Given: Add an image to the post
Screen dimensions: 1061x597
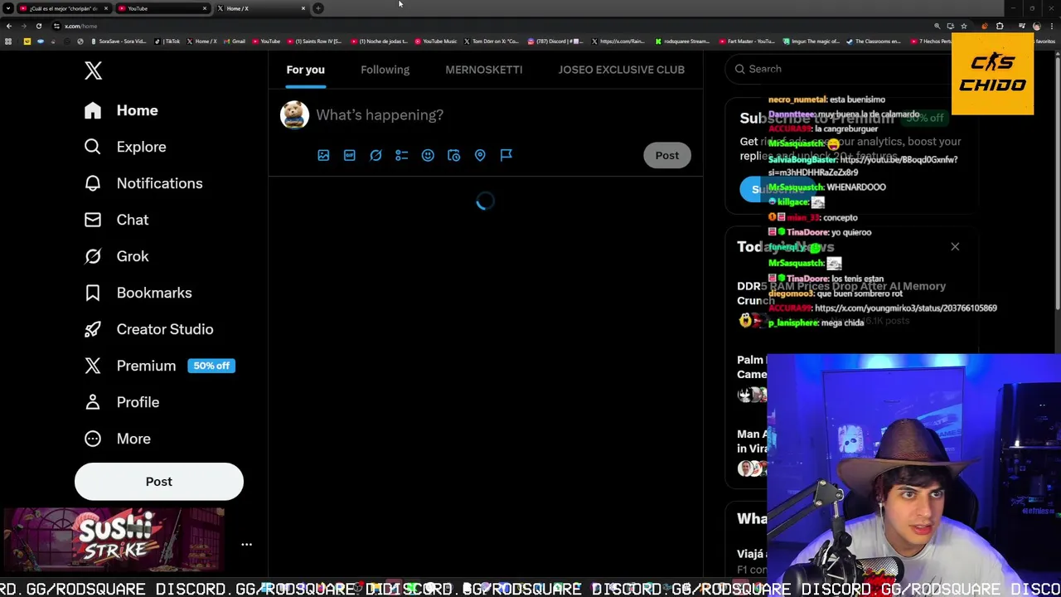Looking at the screenshot, I should (323, 155).
